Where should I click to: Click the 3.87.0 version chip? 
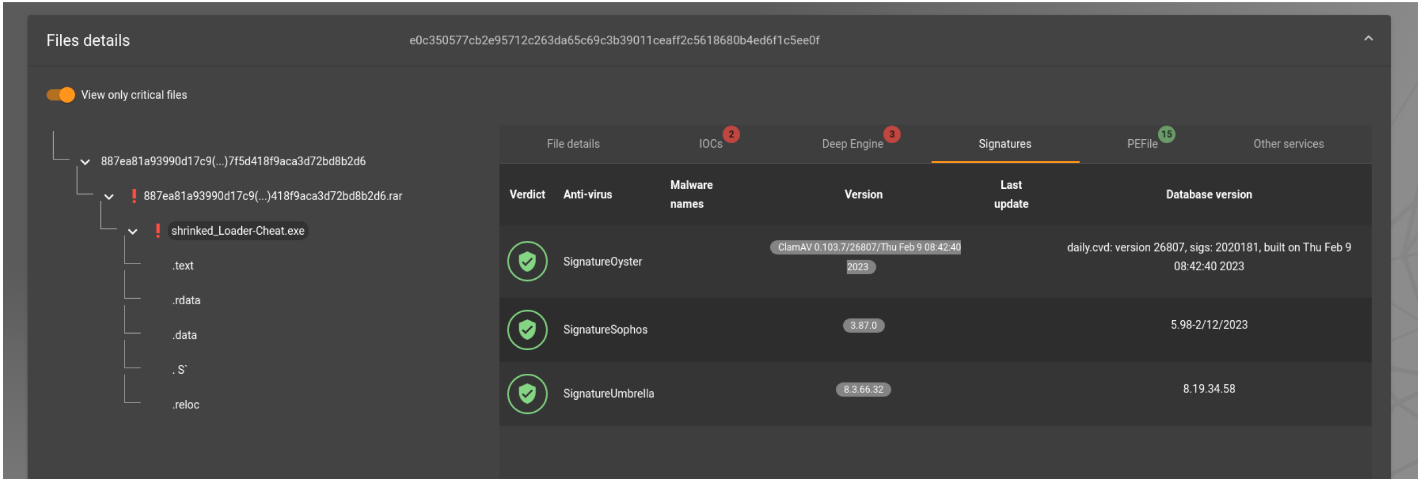tap(864, 325)
